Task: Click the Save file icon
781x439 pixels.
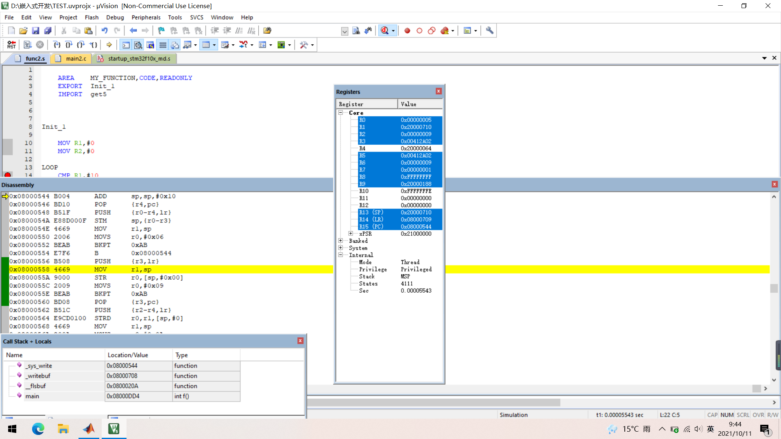Action: tap(35, 30)
